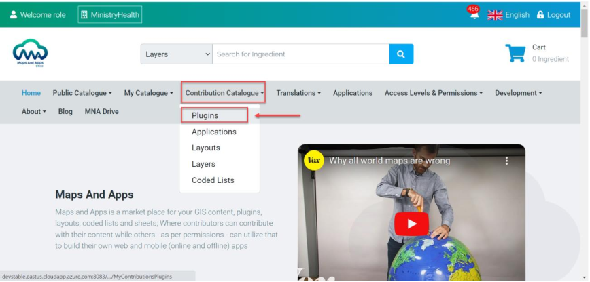The height and width of the screenshot is (282, 590).
Task: Click the Logout padlock icon
Action: pos(540,15)
